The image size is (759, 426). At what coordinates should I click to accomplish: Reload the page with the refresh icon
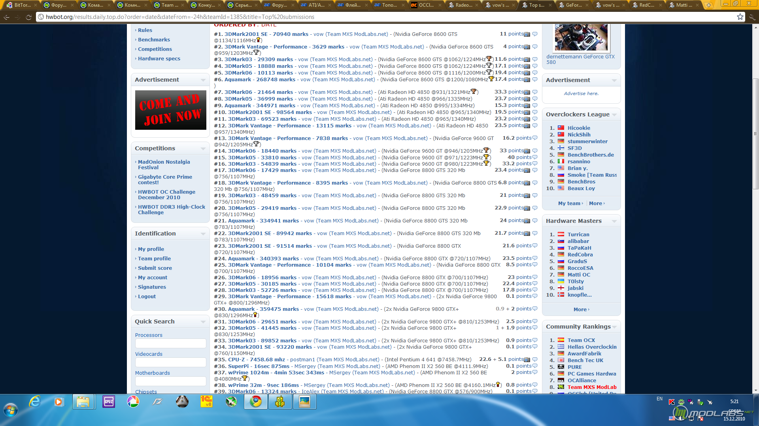pos(28,17)
